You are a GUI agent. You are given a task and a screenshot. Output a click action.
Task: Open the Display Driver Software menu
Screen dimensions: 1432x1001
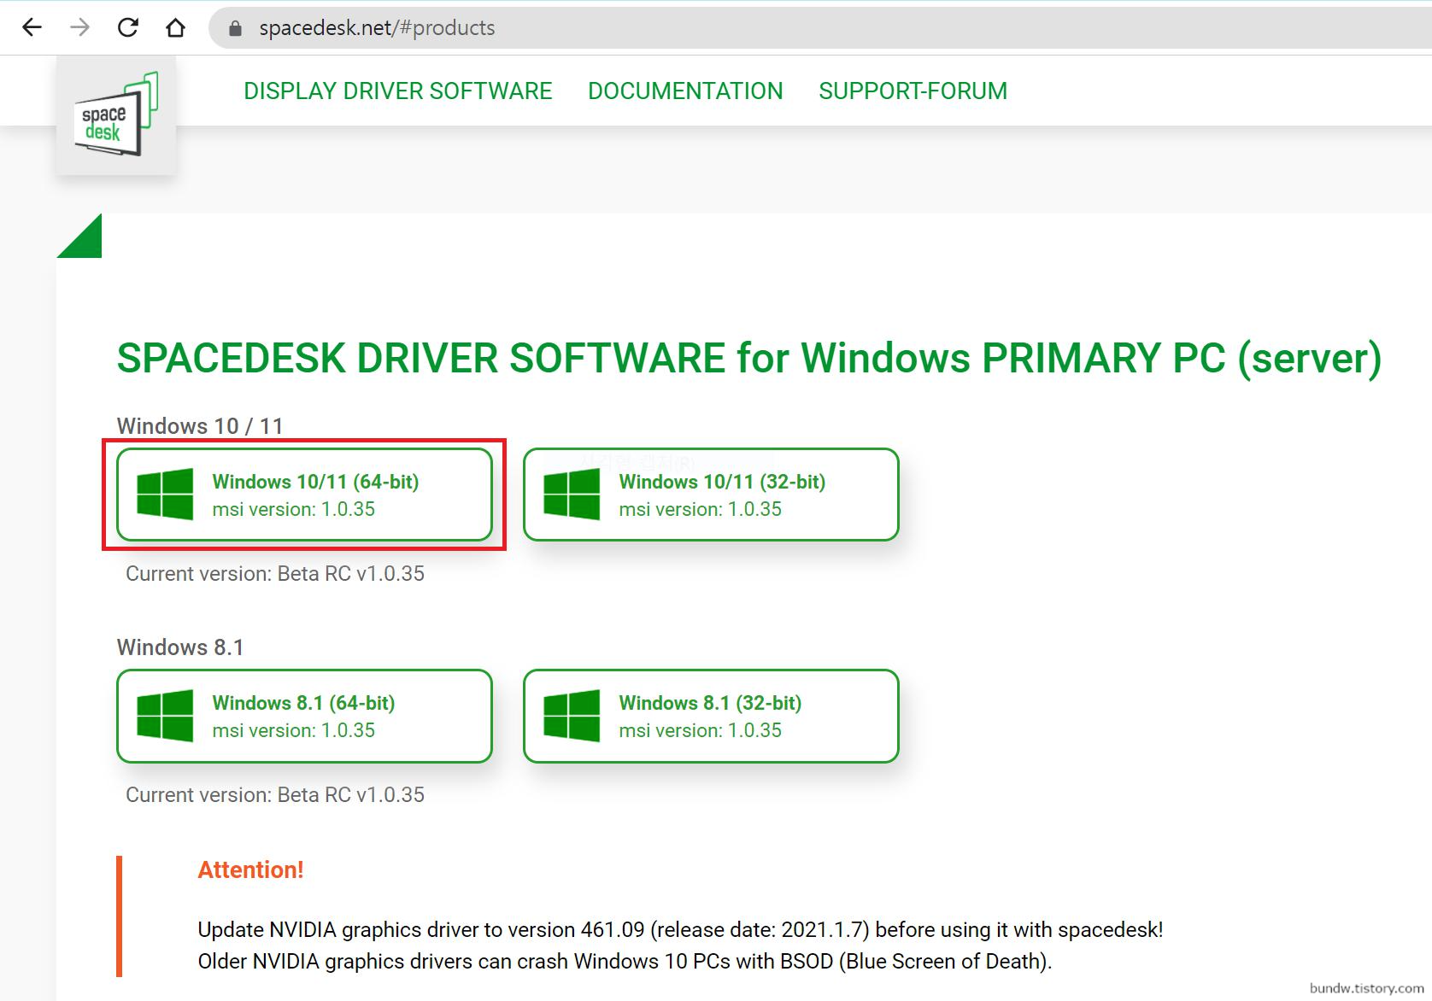pos(398,91)
